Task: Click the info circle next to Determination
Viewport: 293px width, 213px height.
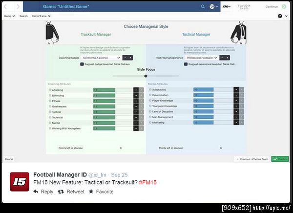Action: (150, 95)
